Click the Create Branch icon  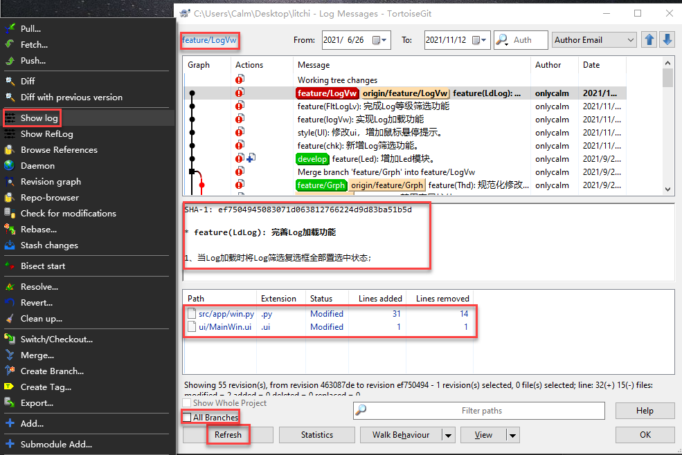click(x=10, y=371)
